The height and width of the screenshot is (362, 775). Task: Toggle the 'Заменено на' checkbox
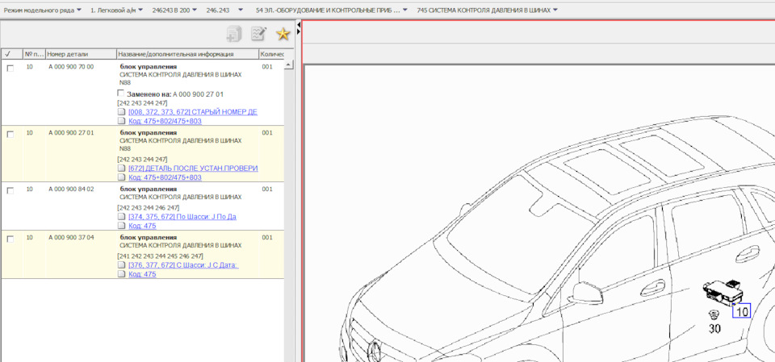pos(122,94)
